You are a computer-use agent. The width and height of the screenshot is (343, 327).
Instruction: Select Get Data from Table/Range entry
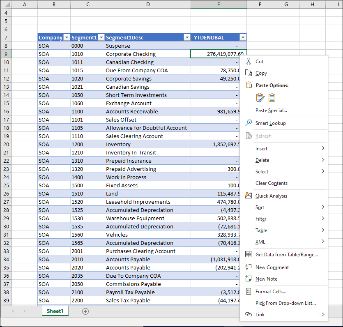287,255
